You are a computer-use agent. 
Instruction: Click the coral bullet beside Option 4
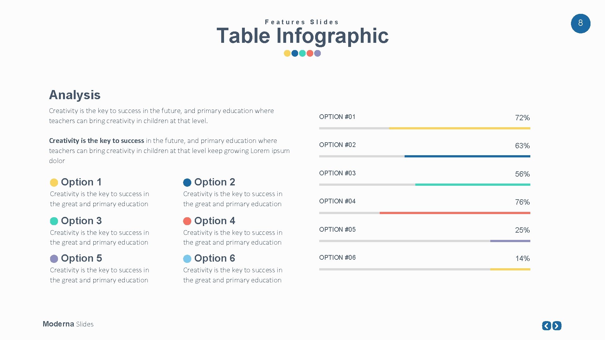(187, 221)
